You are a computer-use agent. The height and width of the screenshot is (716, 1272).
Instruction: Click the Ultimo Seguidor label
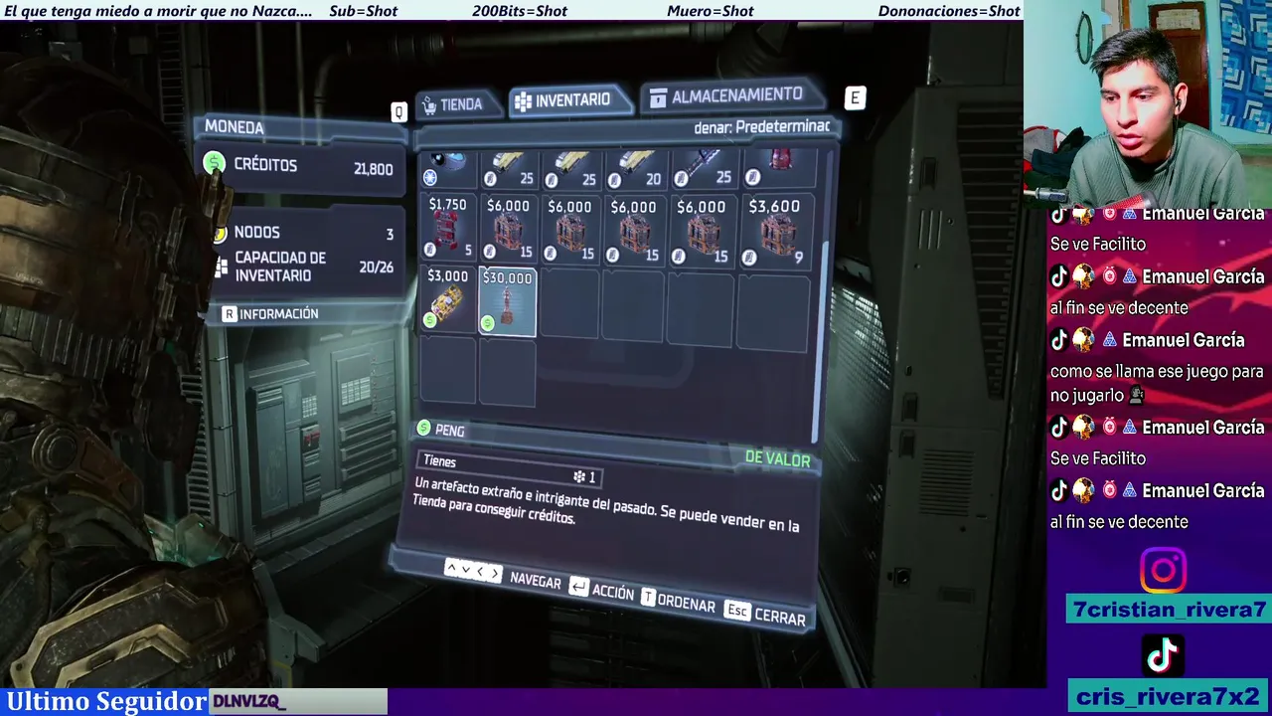106,701
